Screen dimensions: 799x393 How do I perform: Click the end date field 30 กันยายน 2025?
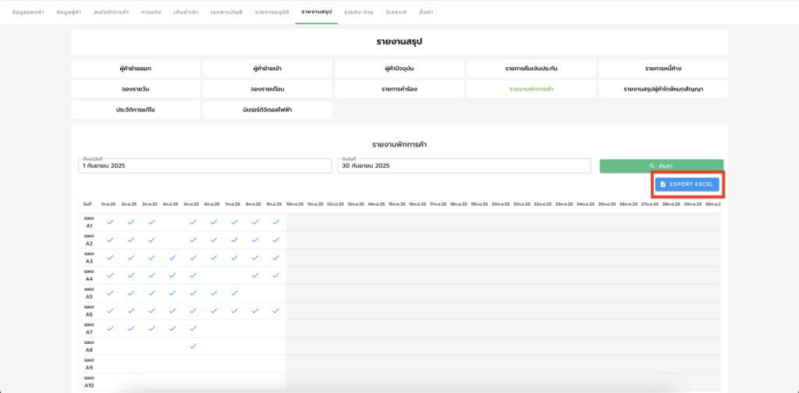(x=463, y=166)
